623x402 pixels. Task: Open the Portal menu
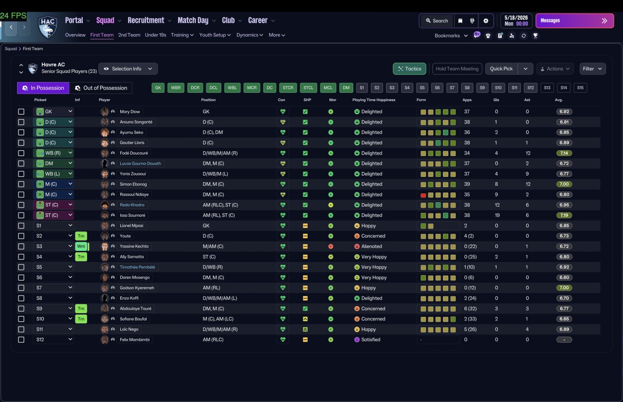point(77,20)
